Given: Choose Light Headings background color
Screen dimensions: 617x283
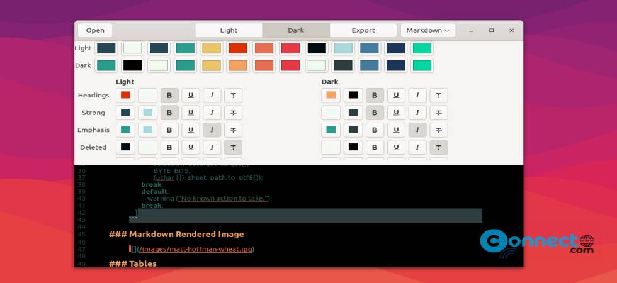Looking at the screenshot, I should coord(147,95).
